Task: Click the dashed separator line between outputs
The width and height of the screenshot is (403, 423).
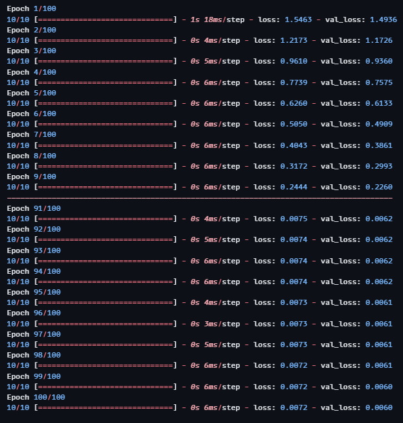Action: pos(200,198)
